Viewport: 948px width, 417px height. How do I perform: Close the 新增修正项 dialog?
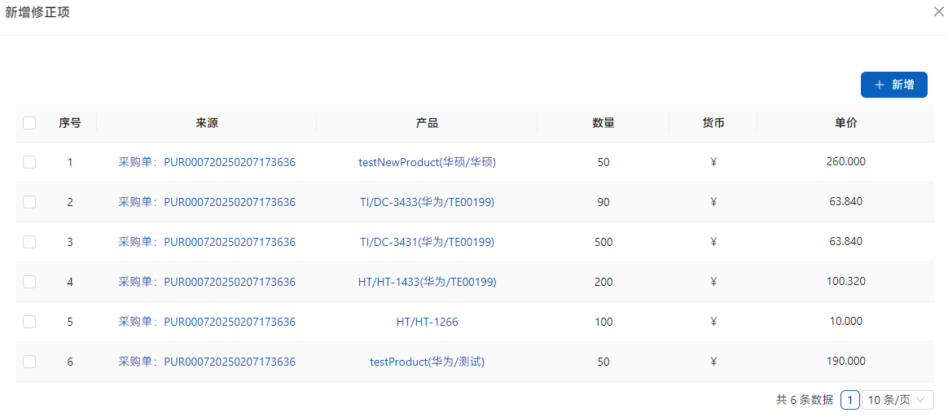[x=938, y=11]
